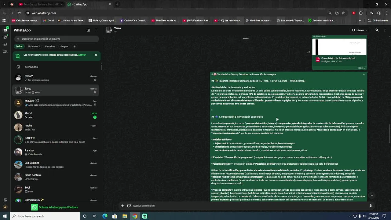Open the Channels icon in left sidebar
The height and width of the screenshot is (220, 391).
coord(5,44)
